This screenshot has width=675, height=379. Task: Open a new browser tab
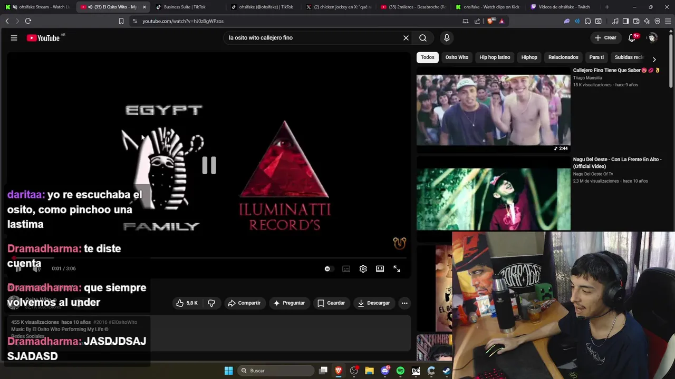(607, 7)
